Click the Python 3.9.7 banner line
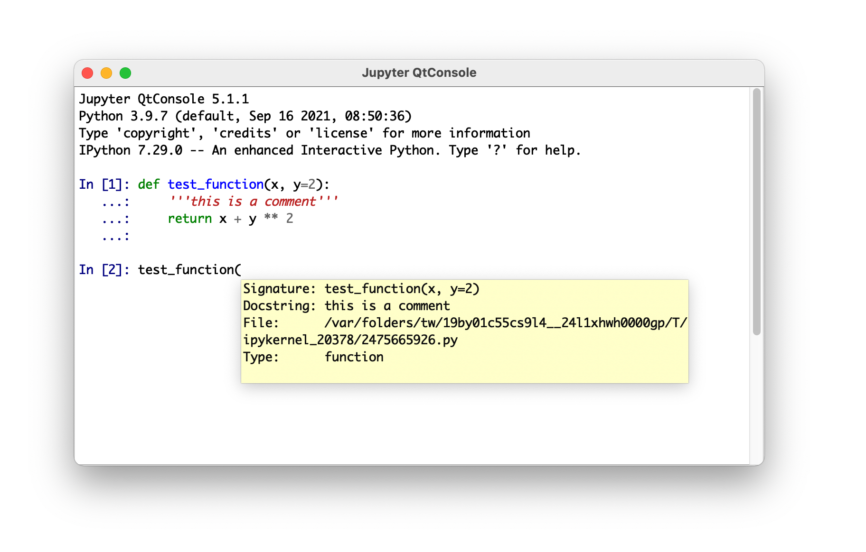This screenshot has width=866, height=552. point(245,116)
